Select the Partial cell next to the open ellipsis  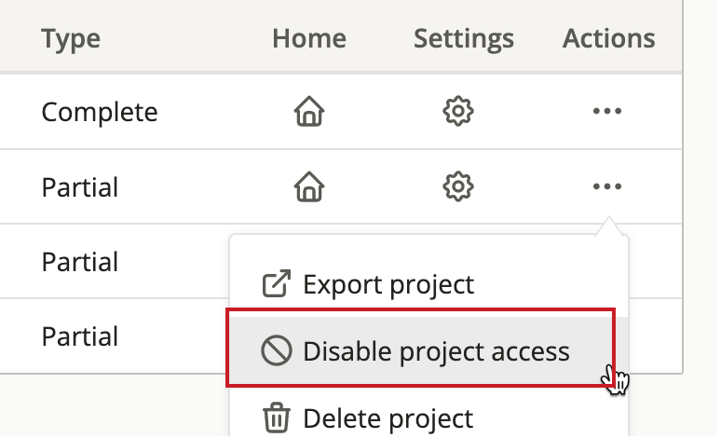pyautogui.click(x=80, y=187)
